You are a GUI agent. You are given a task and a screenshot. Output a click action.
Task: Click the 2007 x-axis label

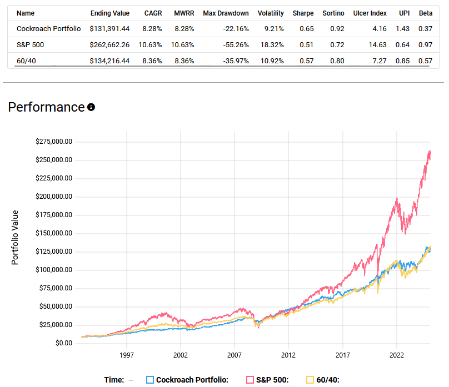coord(235,355)
